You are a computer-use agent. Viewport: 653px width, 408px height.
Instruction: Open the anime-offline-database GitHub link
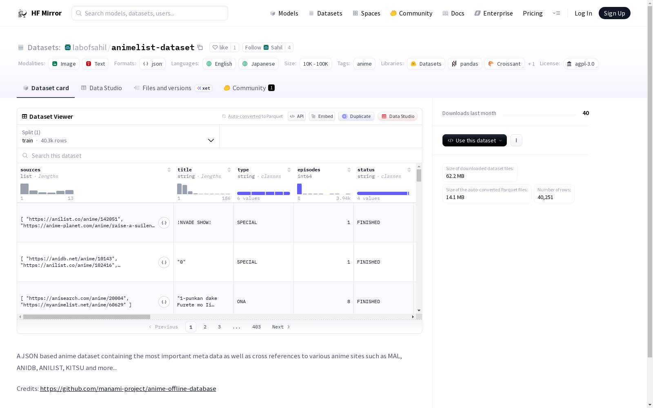tap(128, 389)
